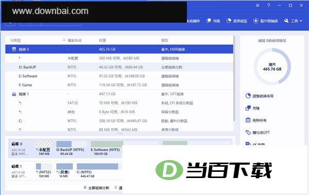Click the 4K alignment icon in sidebar
This screenshot has height=195, width=309.
tap(248, 144)
